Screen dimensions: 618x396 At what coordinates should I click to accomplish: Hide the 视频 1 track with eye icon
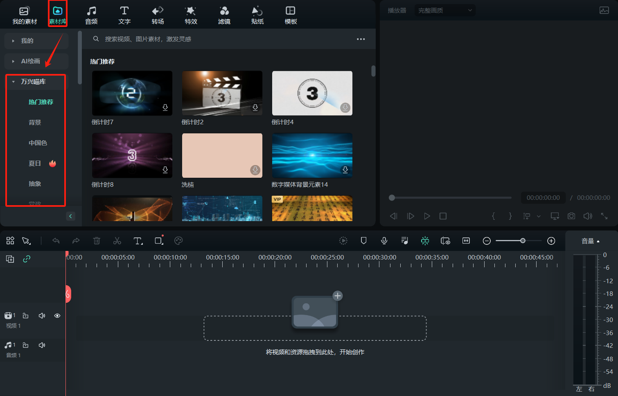click(57, 315)
